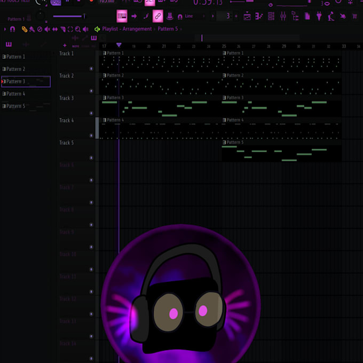Open the Mixer view
Image resolution: width=363 pixels, height=363 pixels.
pos(283,16)
